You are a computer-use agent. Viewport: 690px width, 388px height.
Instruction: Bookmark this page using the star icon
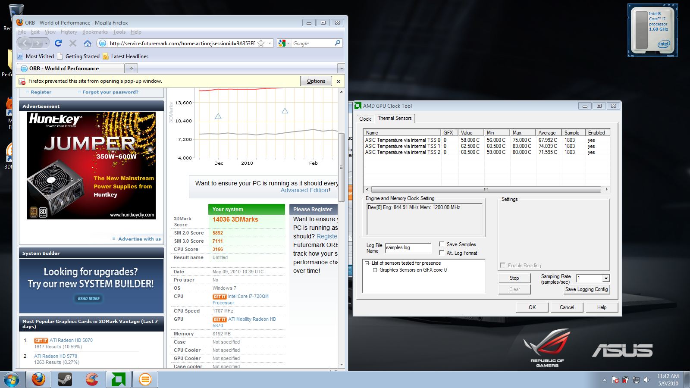(x=261, y=43)
